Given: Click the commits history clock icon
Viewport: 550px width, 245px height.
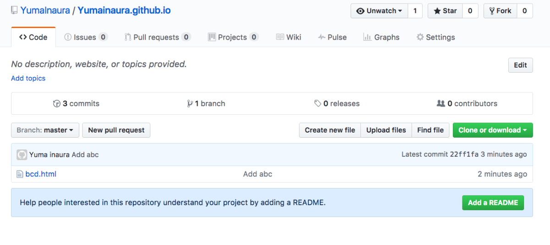Looking at the screenshot, I should (57, 104).
